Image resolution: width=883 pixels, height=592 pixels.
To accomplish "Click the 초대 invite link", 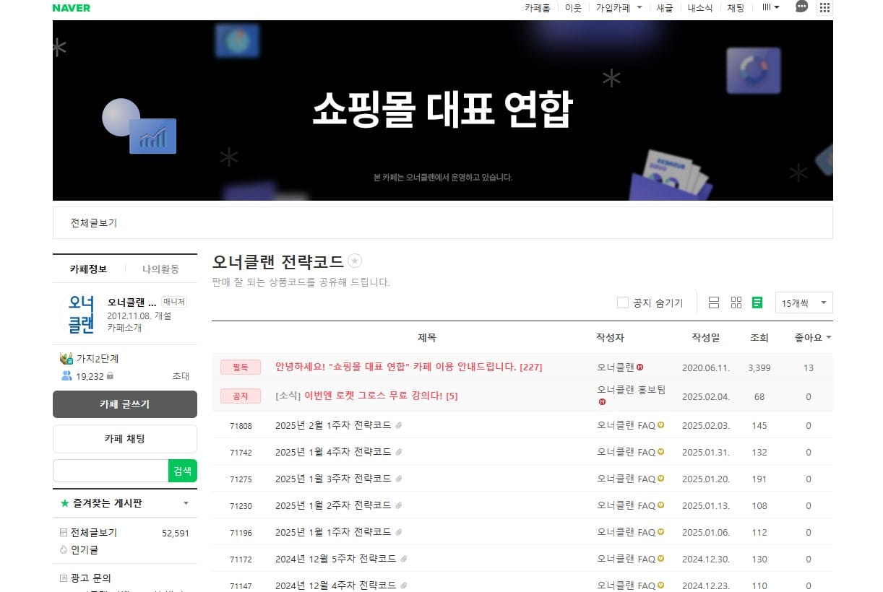I will [x=181, y=376].
